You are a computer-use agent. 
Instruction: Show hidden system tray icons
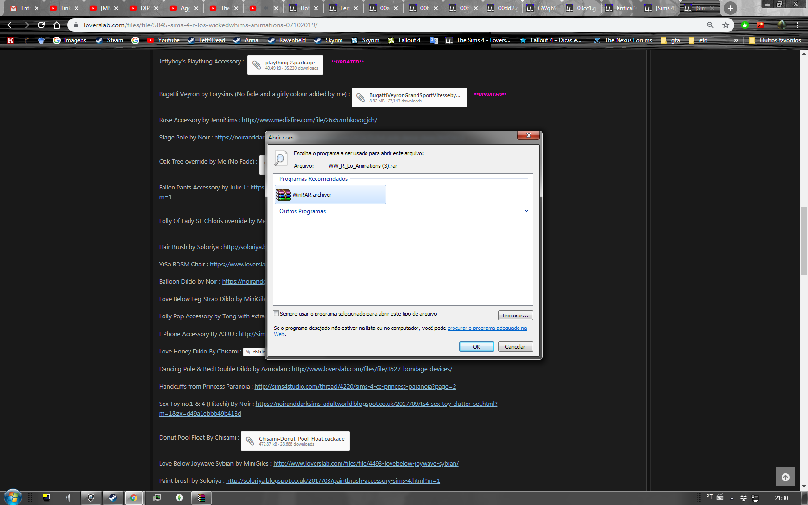tap(732, 498)
